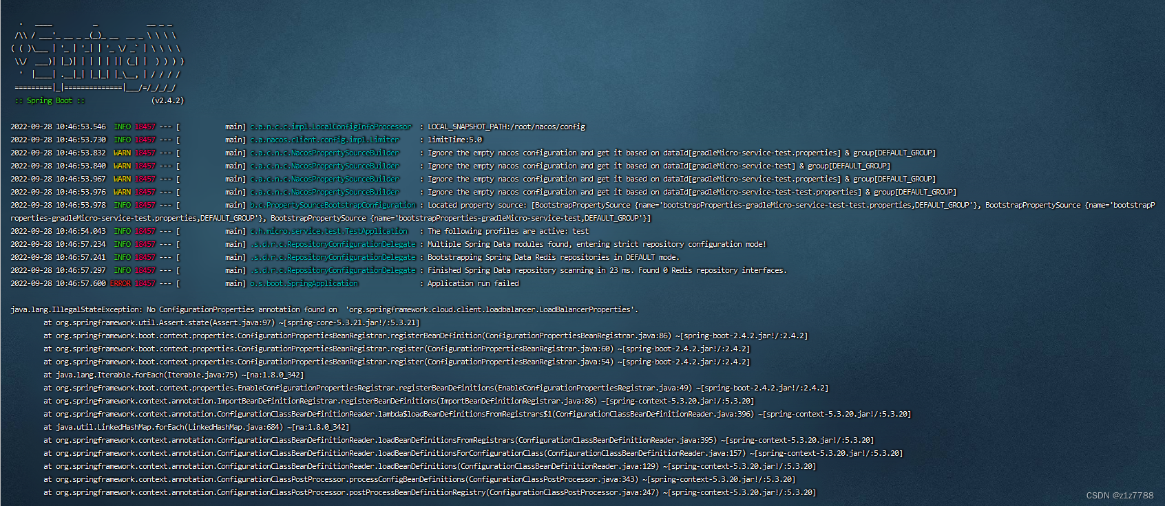Click 'Multiple Spring Data modules found' message
Image resolution: width=1165 pixels, height=506 pixels.
(x=597, y=244)
